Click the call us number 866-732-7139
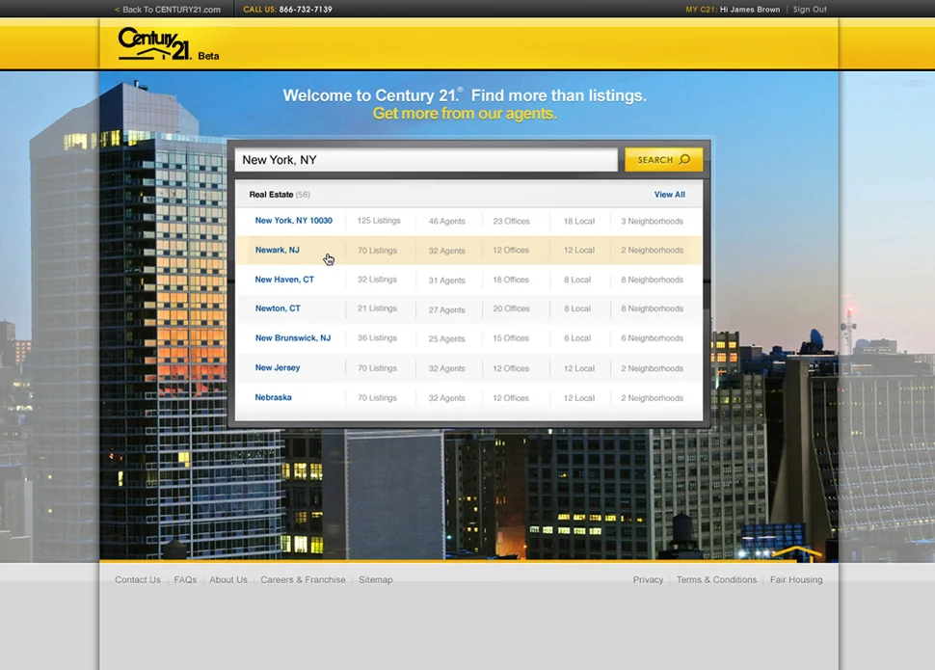 (x=306, y=10)
